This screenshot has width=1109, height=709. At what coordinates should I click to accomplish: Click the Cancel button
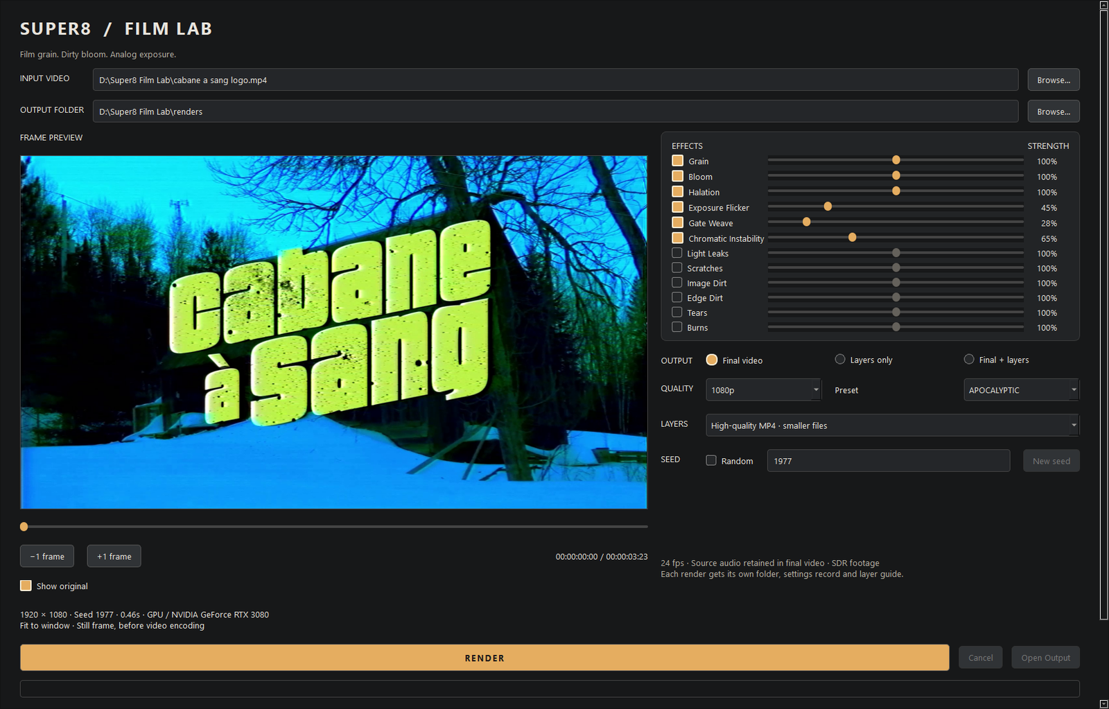click(x=980, y=657)
